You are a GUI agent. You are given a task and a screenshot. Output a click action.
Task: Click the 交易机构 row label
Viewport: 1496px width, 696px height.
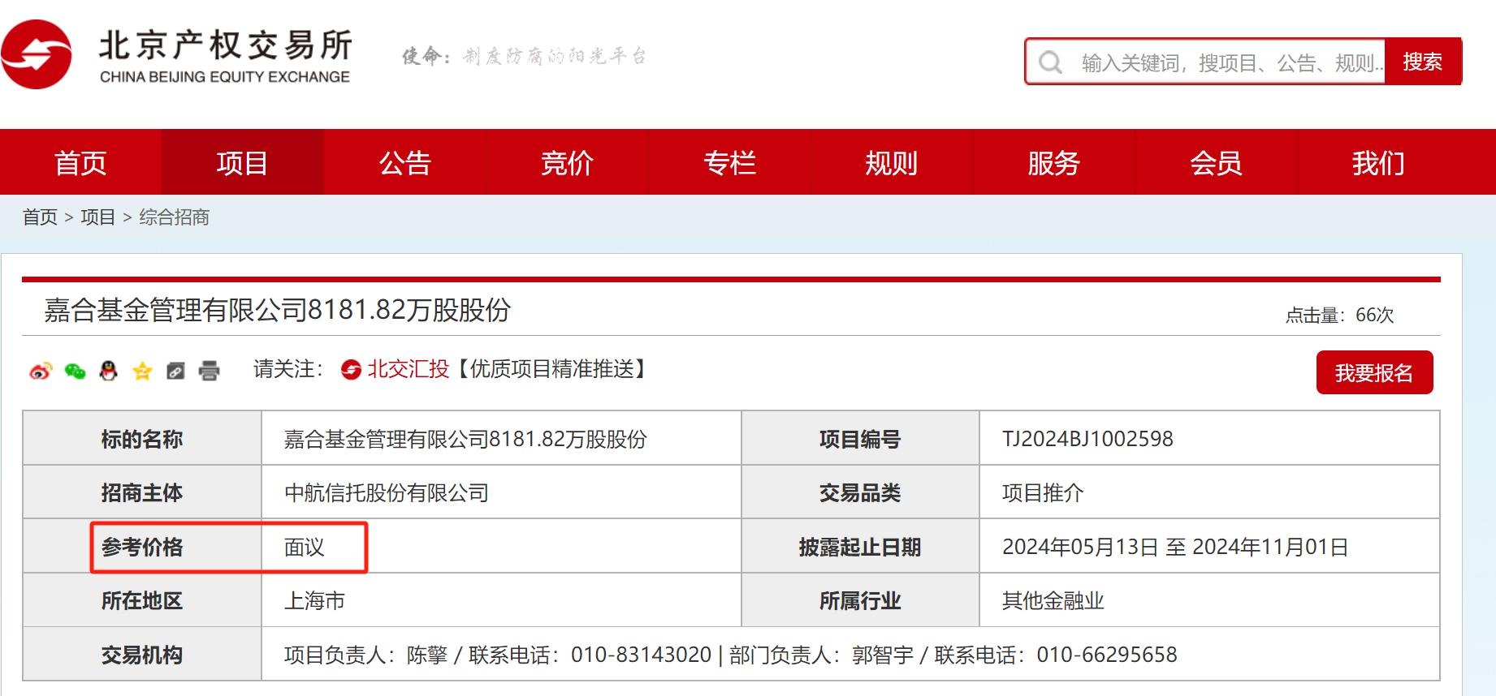tap(142, 655)
